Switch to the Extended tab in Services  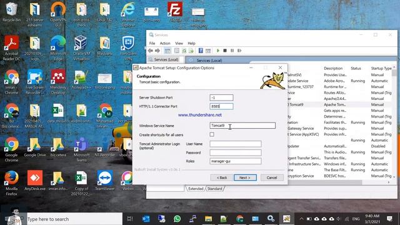196,189
